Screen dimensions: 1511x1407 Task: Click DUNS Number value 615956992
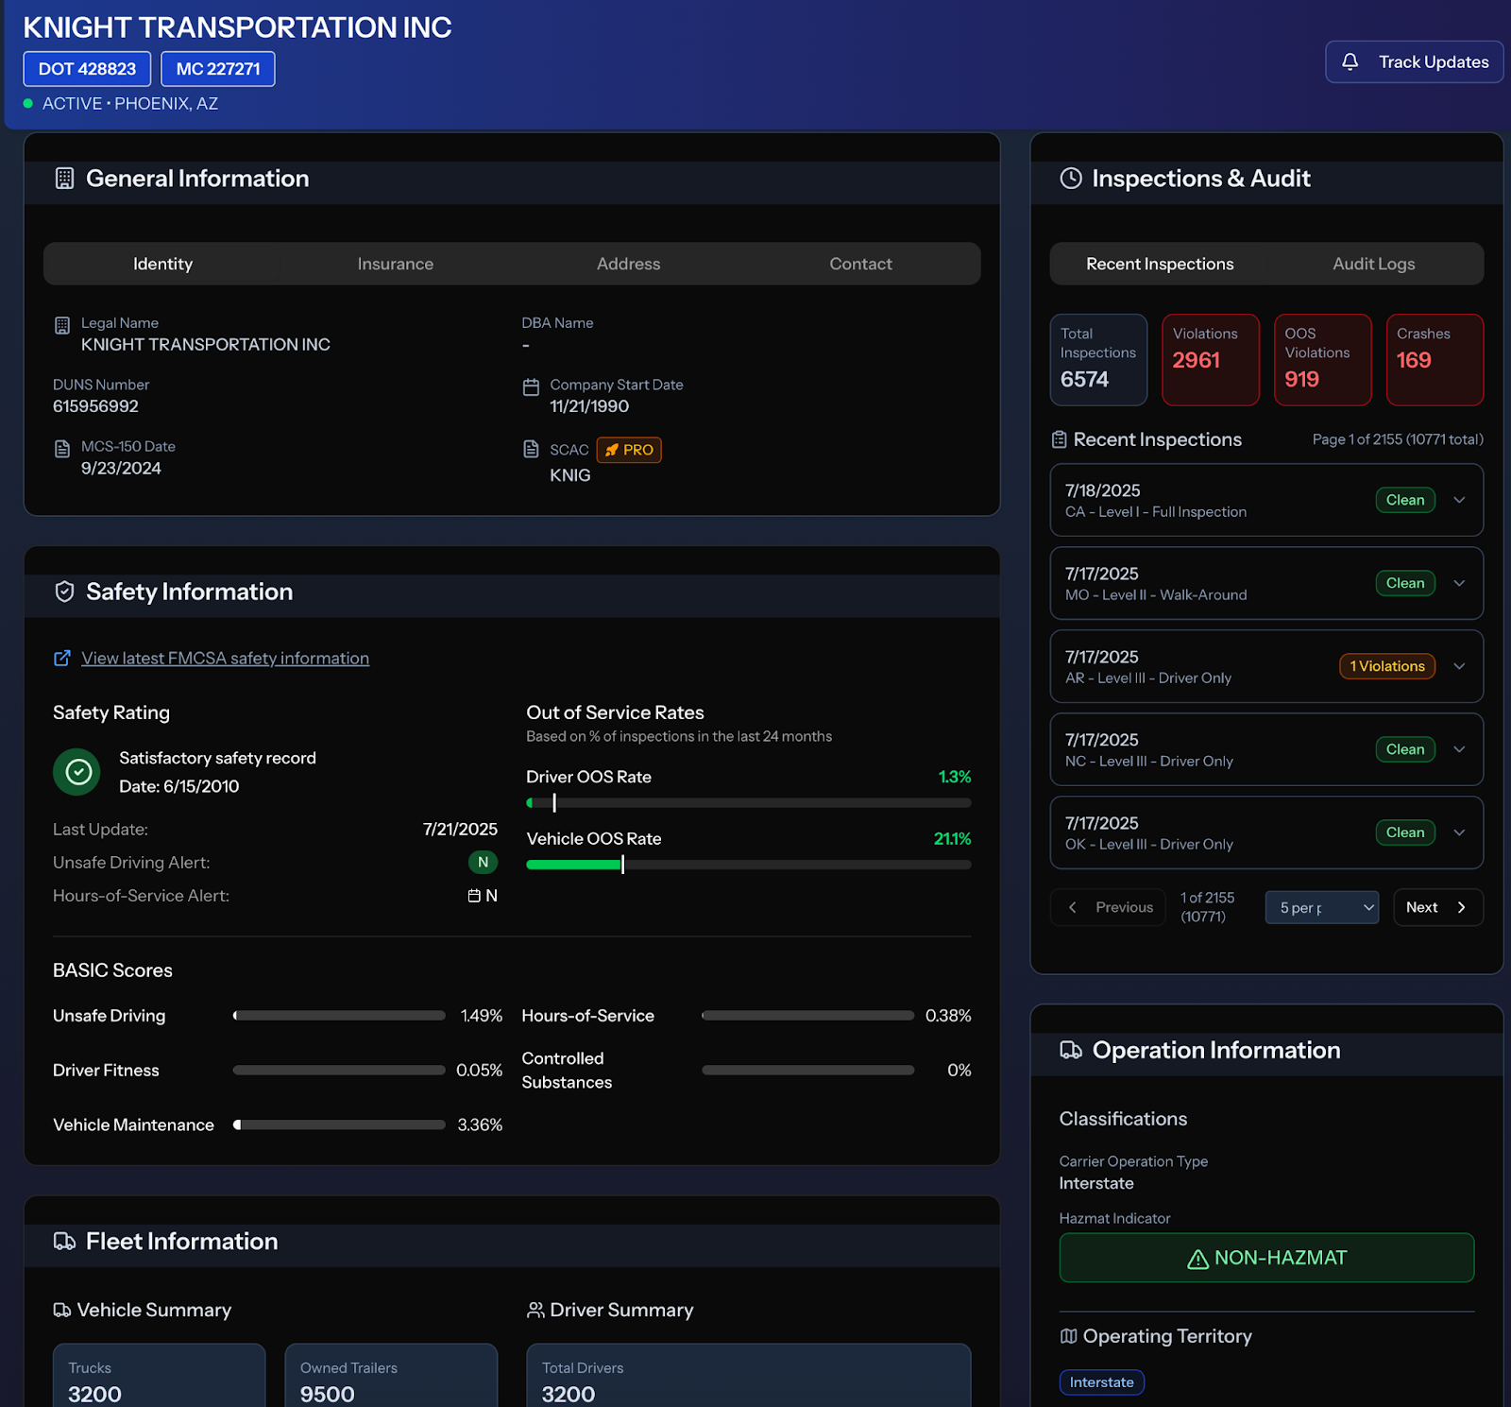pyautogui.click(x=95, y=406)
